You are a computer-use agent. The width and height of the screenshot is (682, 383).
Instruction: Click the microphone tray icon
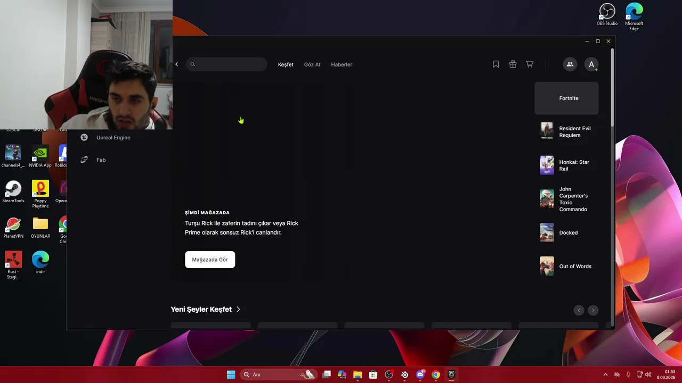(628, 374)
